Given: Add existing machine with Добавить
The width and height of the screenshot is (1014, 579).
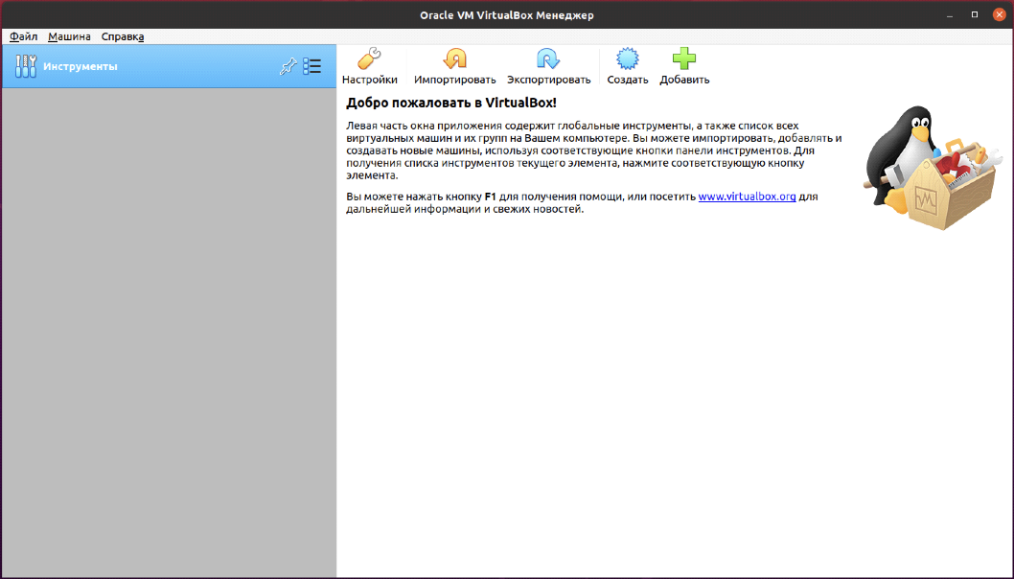Looking at the screenshot, I should [684, 66].
